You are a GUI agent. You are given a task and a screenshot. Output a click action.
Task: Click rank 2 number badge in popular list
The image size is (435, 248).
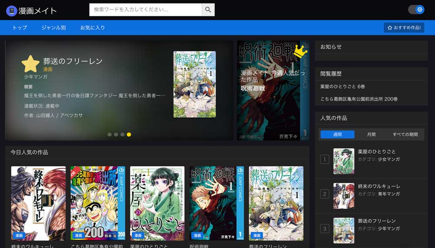click(325, 194)
